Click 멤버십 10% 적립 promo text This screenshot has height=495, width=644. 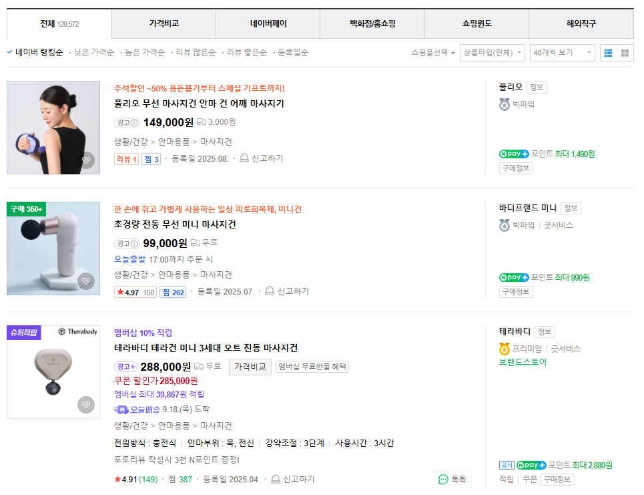(x=143, y=333)
